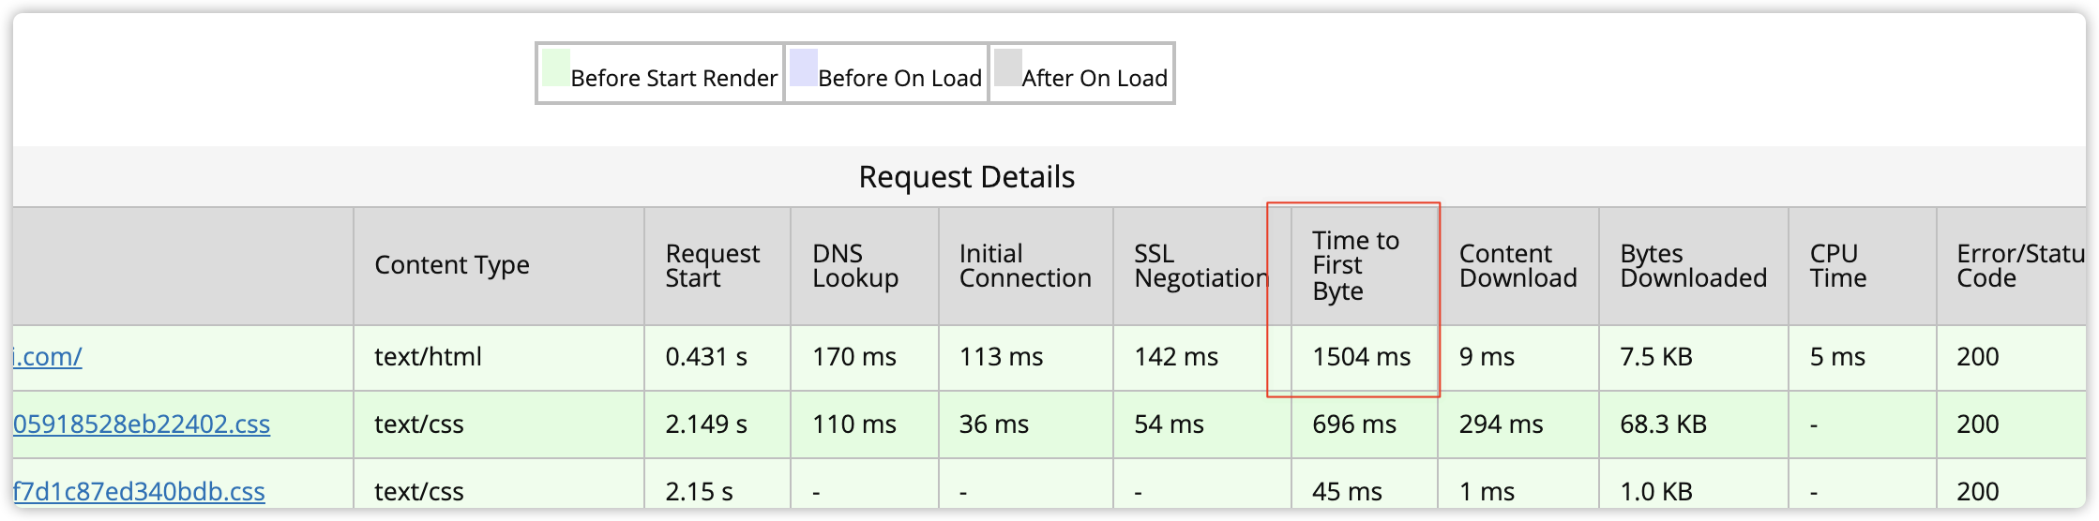Click the Bytes Downloaded column header
The height and width of the screenshot is (521, 2099).
(x=1693, y=266)
